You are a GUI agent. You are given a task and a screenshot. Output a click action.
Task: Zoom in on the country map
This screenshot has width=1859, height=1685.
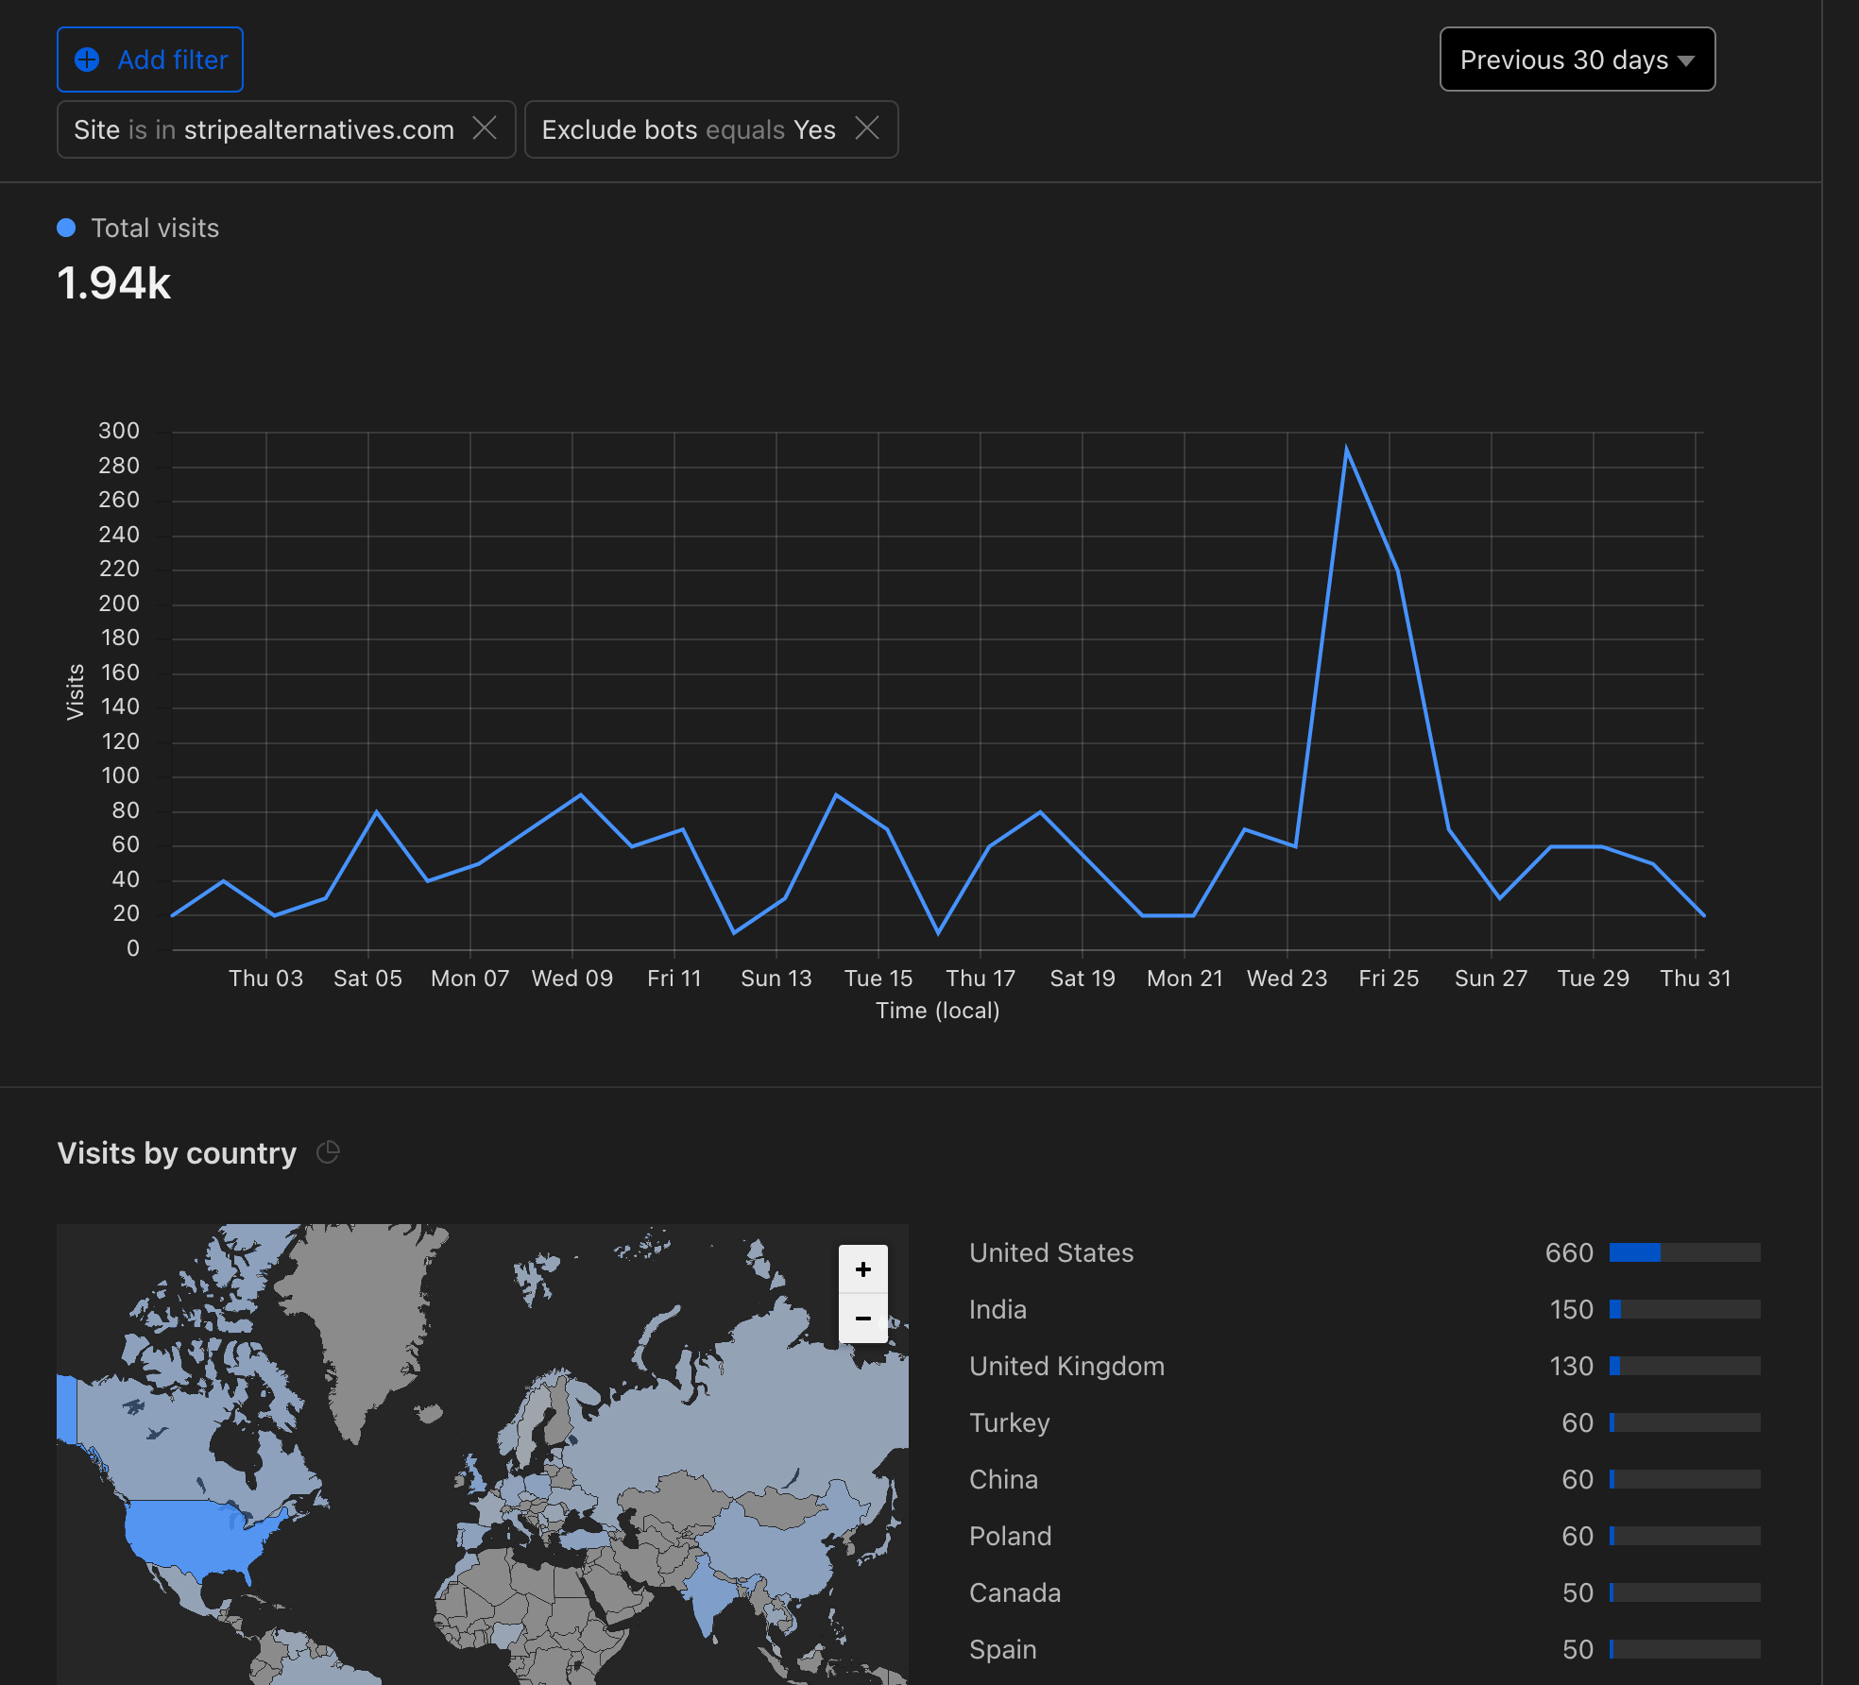tap(862, 1269)
